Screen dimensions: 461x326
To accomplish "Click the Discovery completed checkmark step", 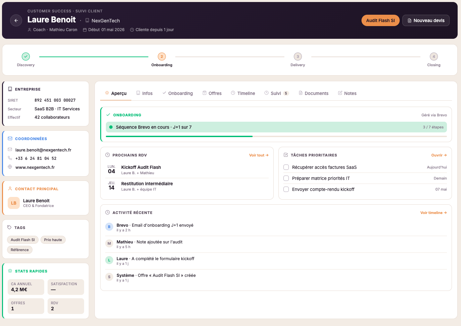I will pyautogui.click(x=26, y=57).
